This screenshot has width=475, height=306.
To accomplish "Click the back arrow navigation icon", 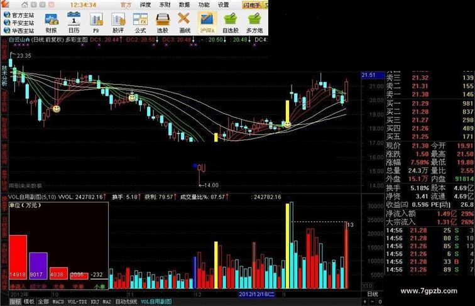I will pyautogui.click(x=34, y=5).
